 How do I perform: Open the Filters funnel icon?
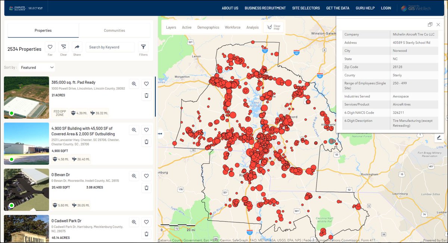[143, 46]
